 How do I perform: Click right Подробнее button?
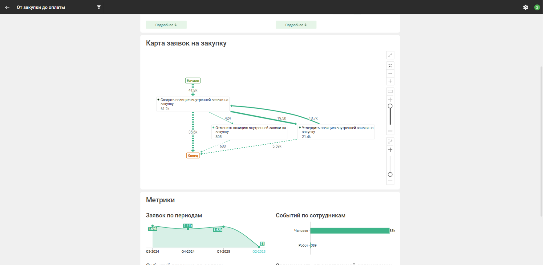pos(296,25)
